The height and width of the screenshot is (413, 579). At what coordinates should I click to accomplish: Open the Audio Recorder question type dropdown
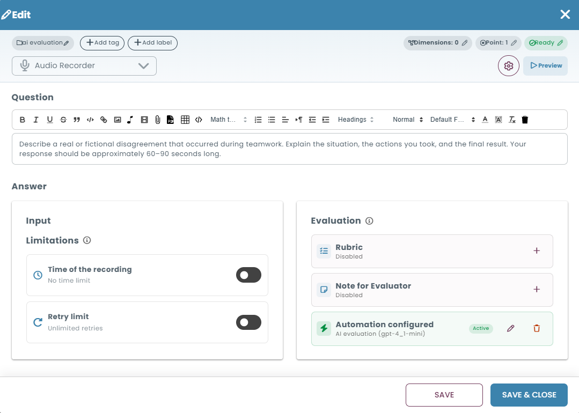click(84, 65)
